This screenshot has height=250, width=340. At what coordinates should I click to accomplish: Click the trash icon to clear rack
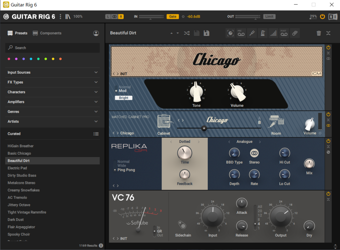319,33
